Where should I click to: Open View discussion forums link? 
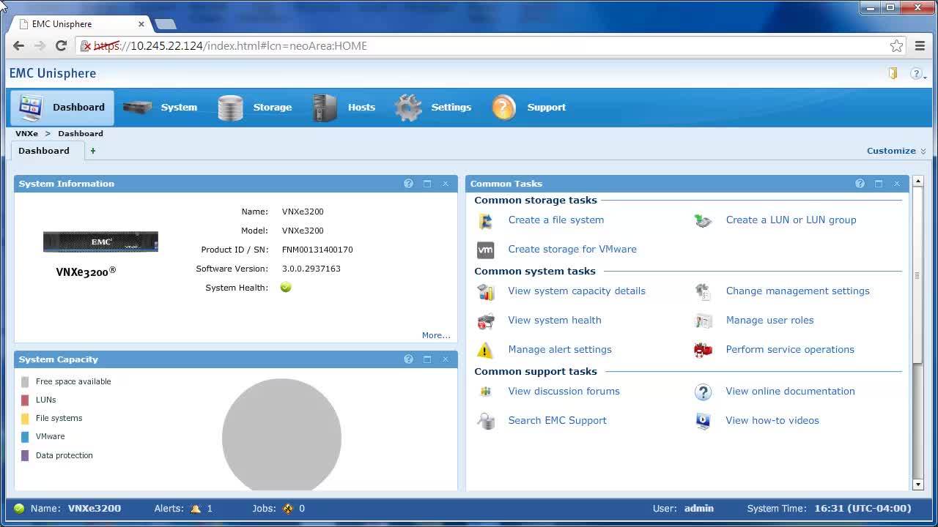point(564,391)
